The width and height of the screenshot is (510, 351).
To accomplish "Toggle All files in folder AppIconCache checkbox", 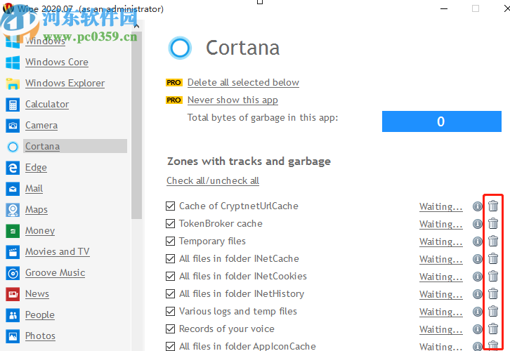I will (x=171, y=347).
